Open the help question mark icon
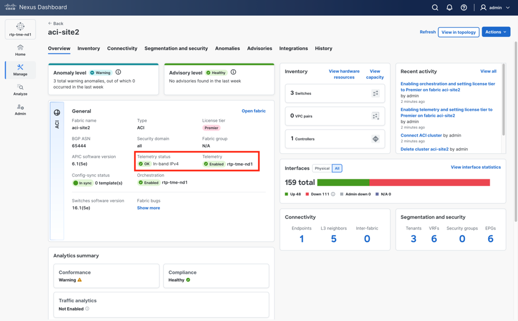Viewport: 518px width, 321px height. coord(464,7)
